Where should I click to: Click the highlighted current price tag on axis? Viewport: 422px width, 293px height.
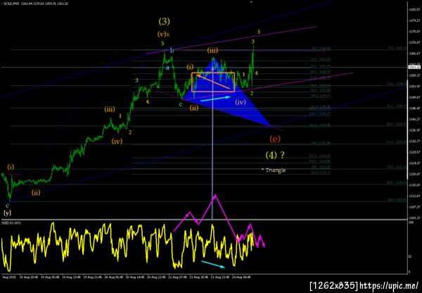415,67
